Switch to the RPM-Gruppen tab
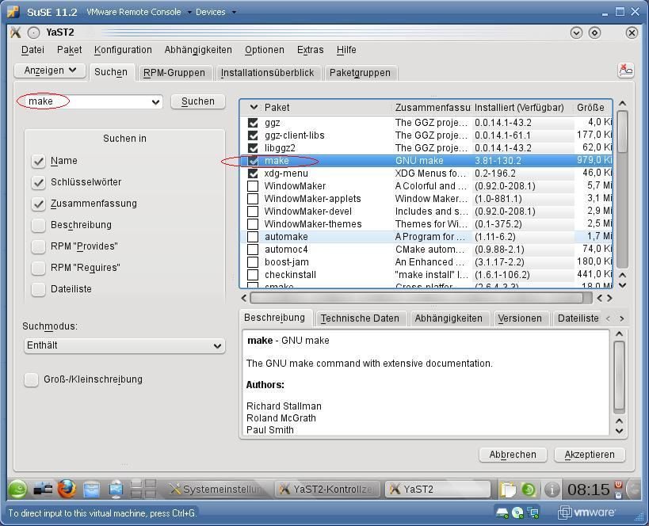The width and height of the screenshot is (649, 526). (174, 73)
